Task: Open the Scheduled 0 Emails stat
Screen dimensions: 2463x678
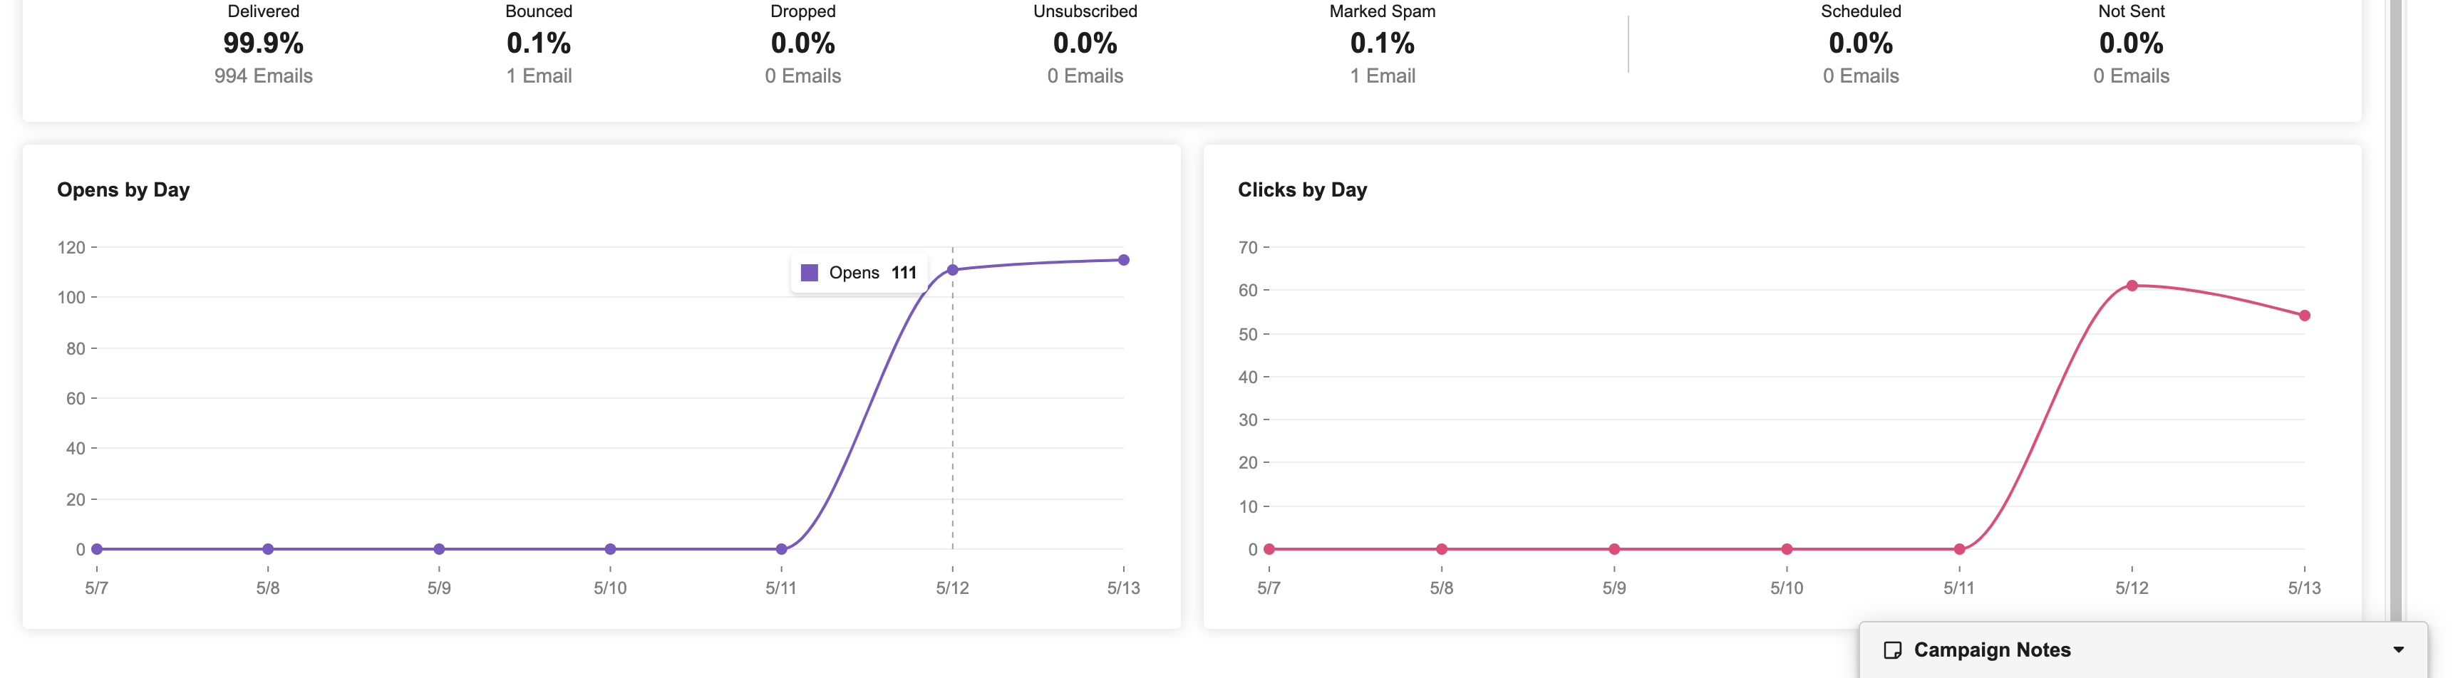Action: point(1859,75)
